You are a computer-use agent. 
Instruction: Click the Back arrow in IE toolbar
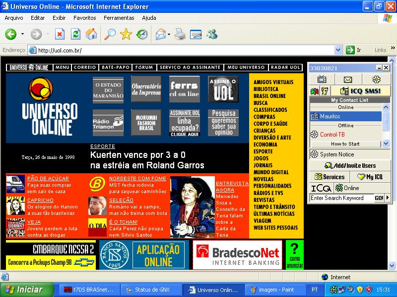tap(11, 34)
